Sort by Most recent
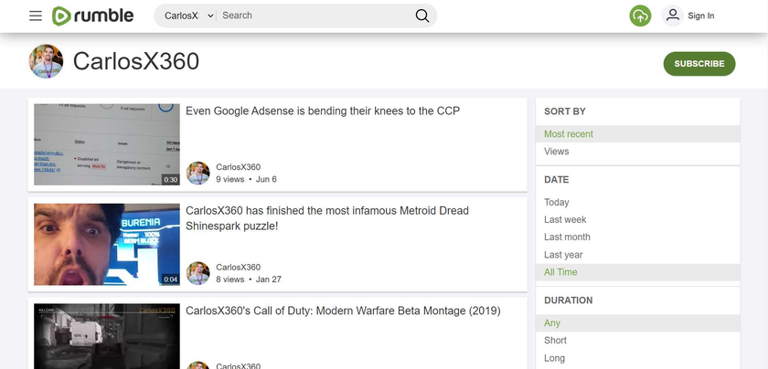 638,134
